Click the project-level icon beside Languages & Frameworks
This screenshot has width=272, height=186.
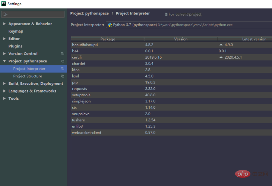[x=63, y=91]
